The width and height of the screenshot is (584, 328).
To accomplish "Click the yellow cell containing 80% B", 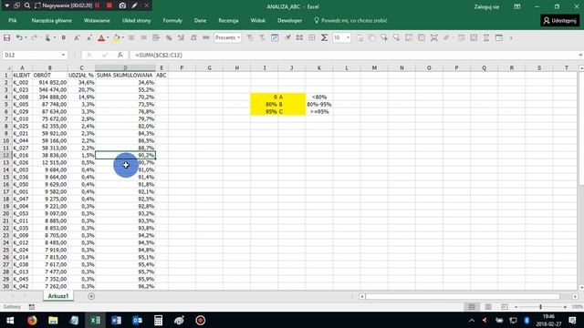I will point(277,105).
